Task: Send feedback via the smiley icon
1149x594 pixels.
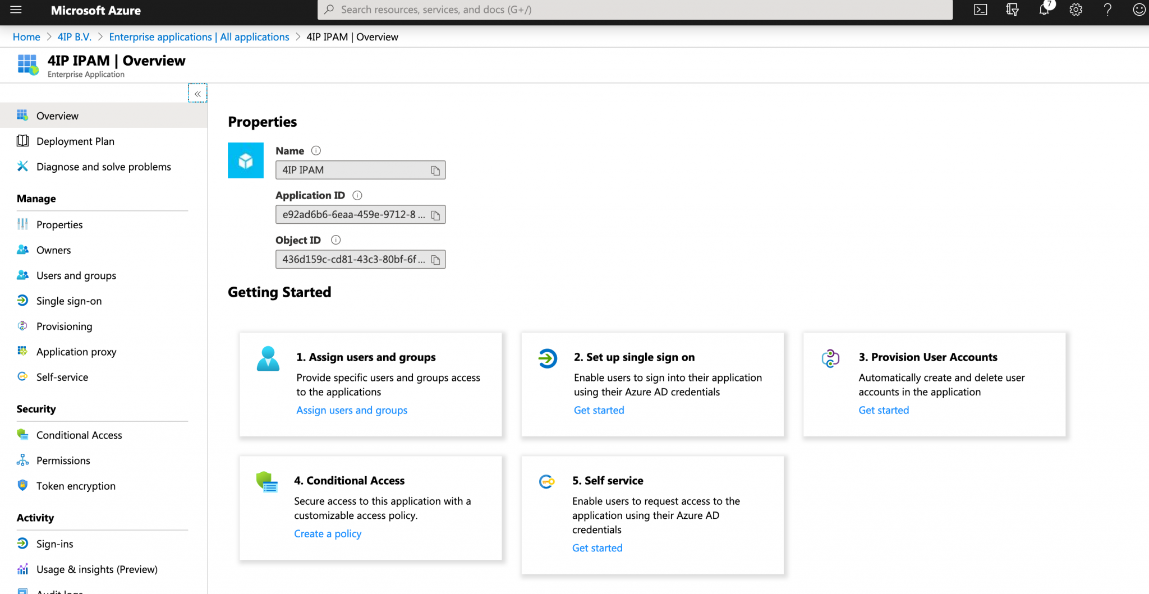Action: coord(1138,10)
